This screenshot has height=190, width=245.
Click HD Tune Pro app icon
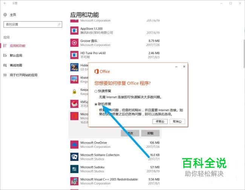point(74,55)
